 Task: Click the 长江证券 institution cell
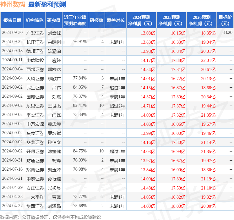click(35, 42)
